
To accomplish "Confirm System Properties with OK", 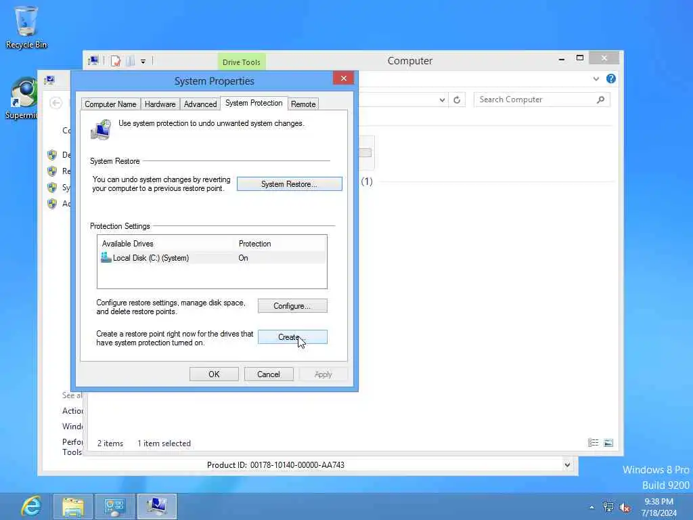I will coord(214,374).
